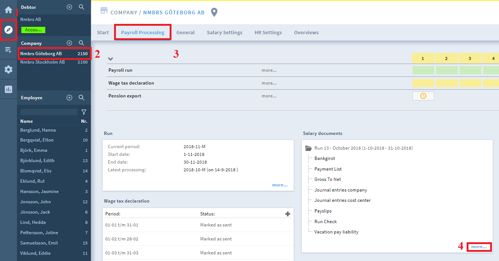Open the Gross To Net document
The width and height of the screenshot is (499, 261).
click(x=328, y=179)
